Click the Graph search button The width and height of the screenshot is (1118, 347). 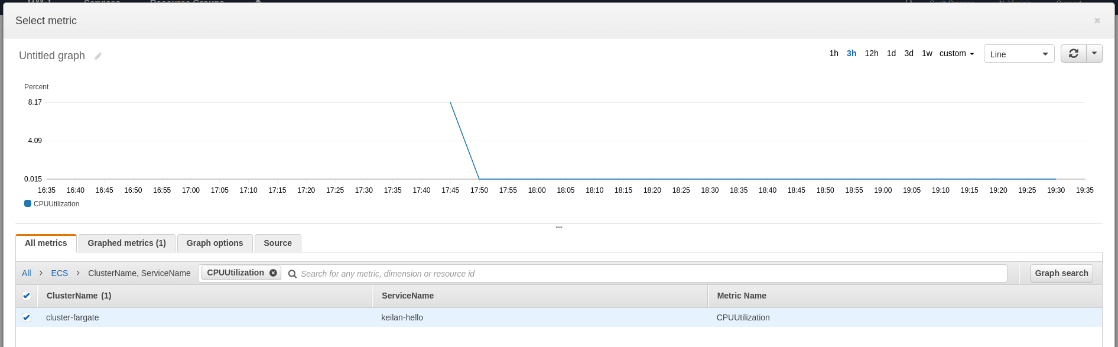(1061, 273)
